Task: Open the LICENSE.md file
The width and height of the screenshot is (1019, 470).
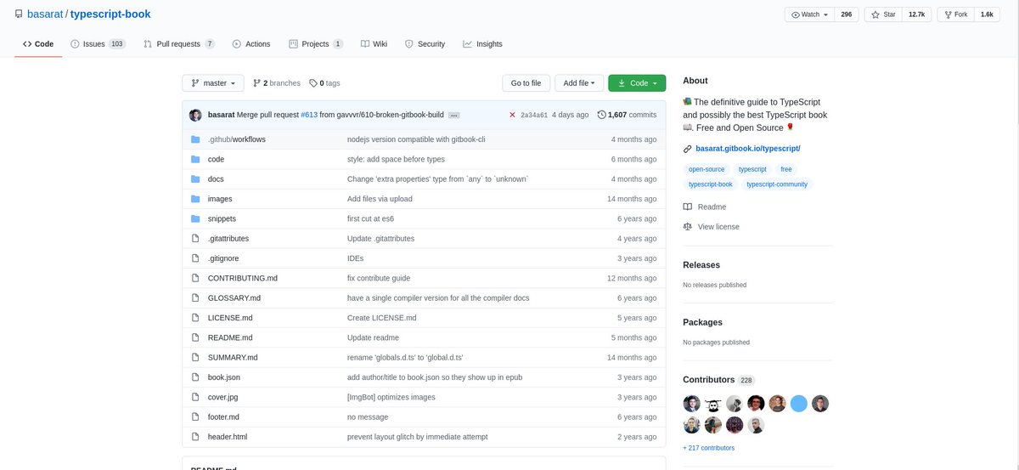Action: pyautogui.click(x=230, y=318)
